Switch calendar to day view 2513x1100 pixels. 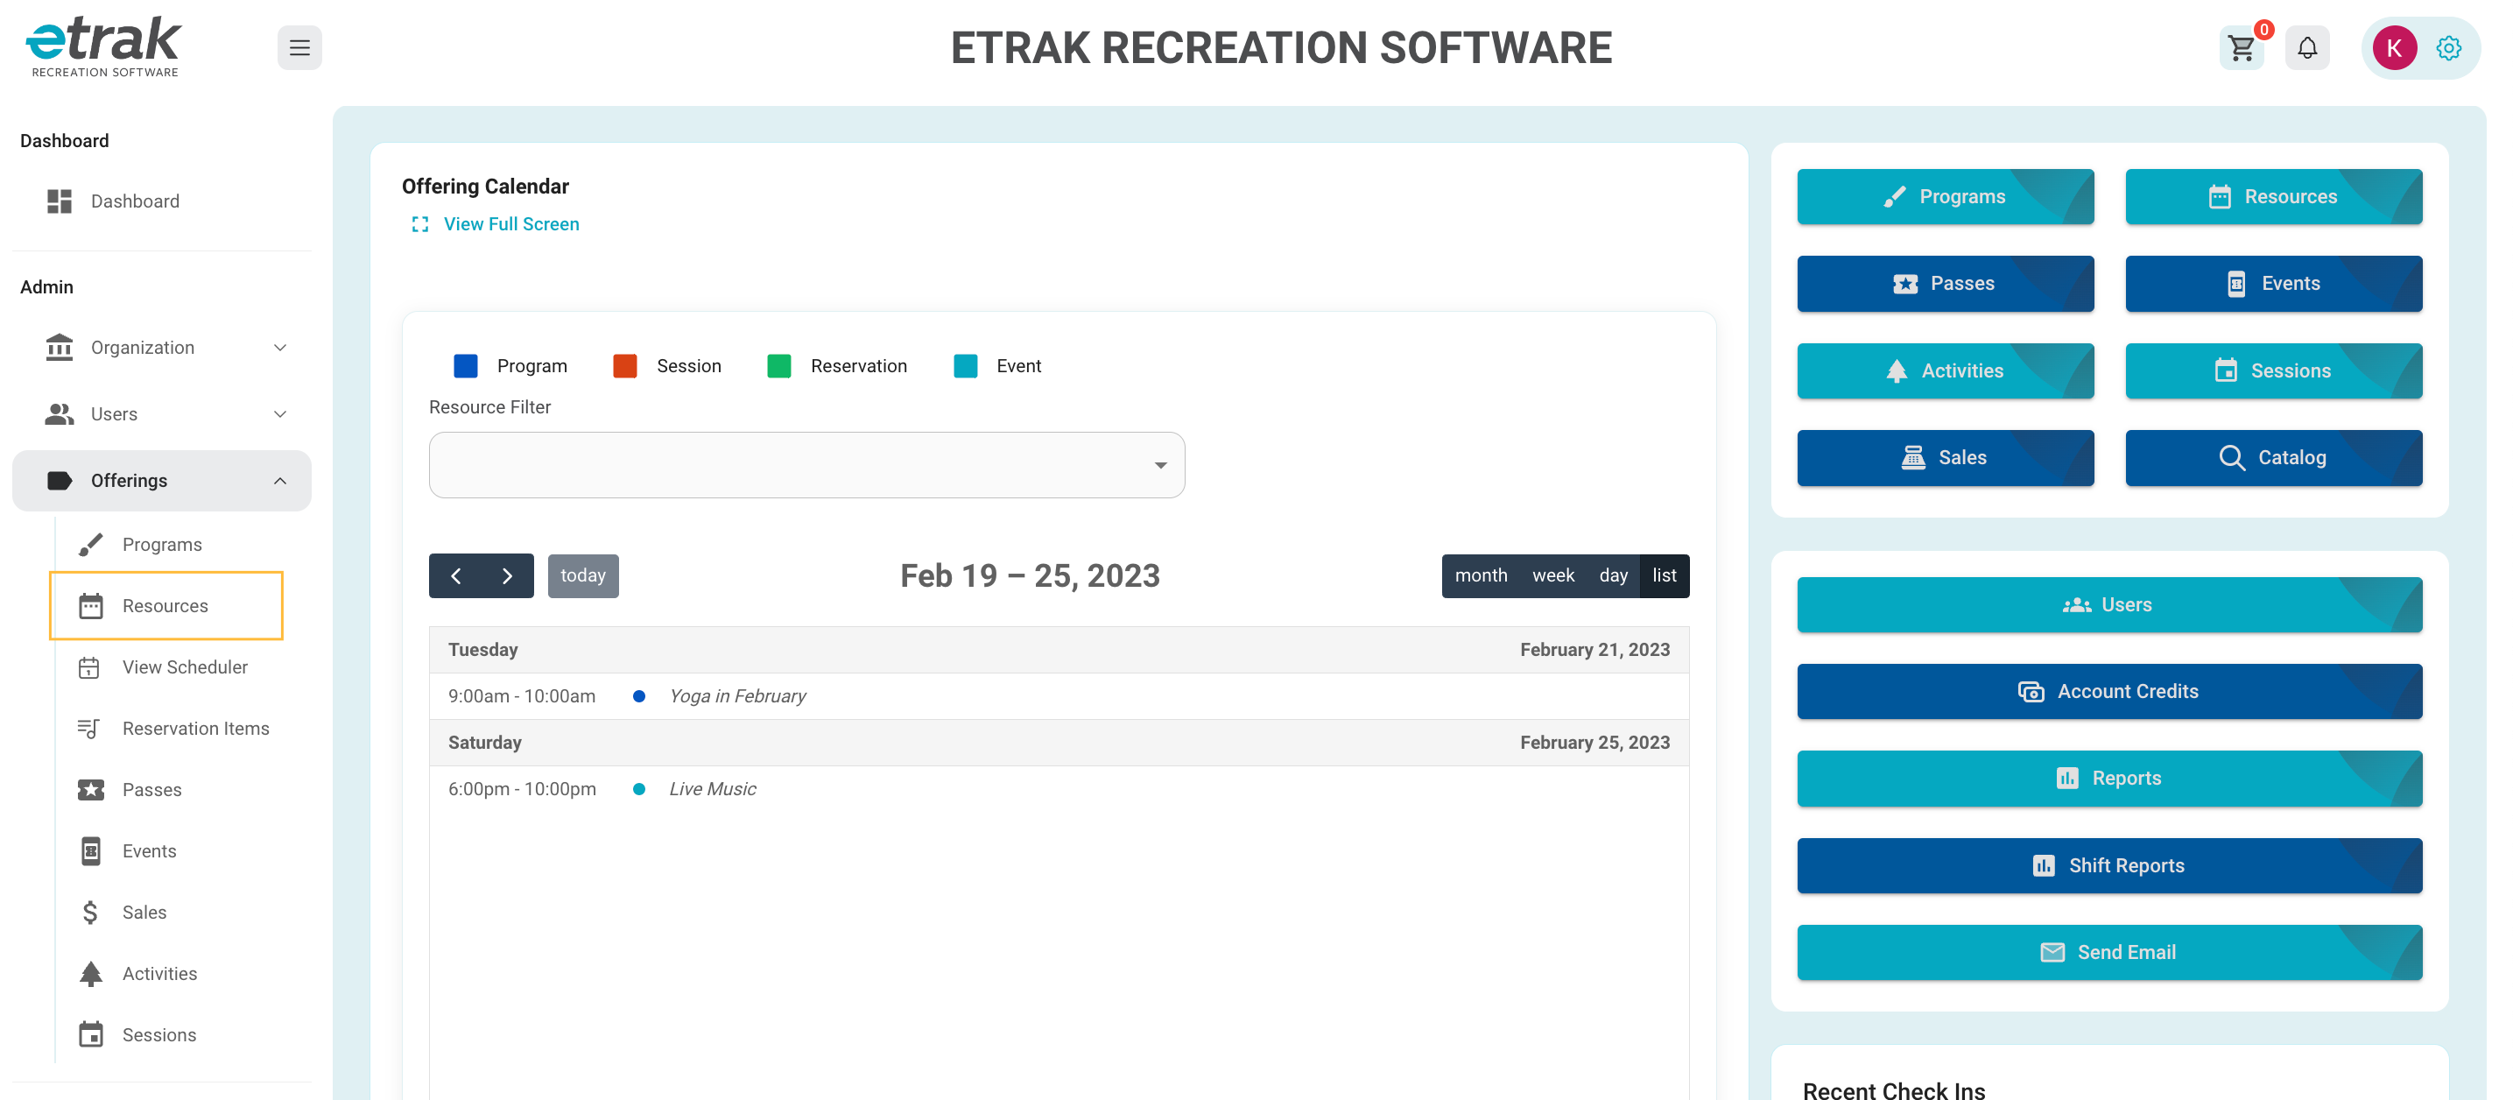[x=1614, y=576]
